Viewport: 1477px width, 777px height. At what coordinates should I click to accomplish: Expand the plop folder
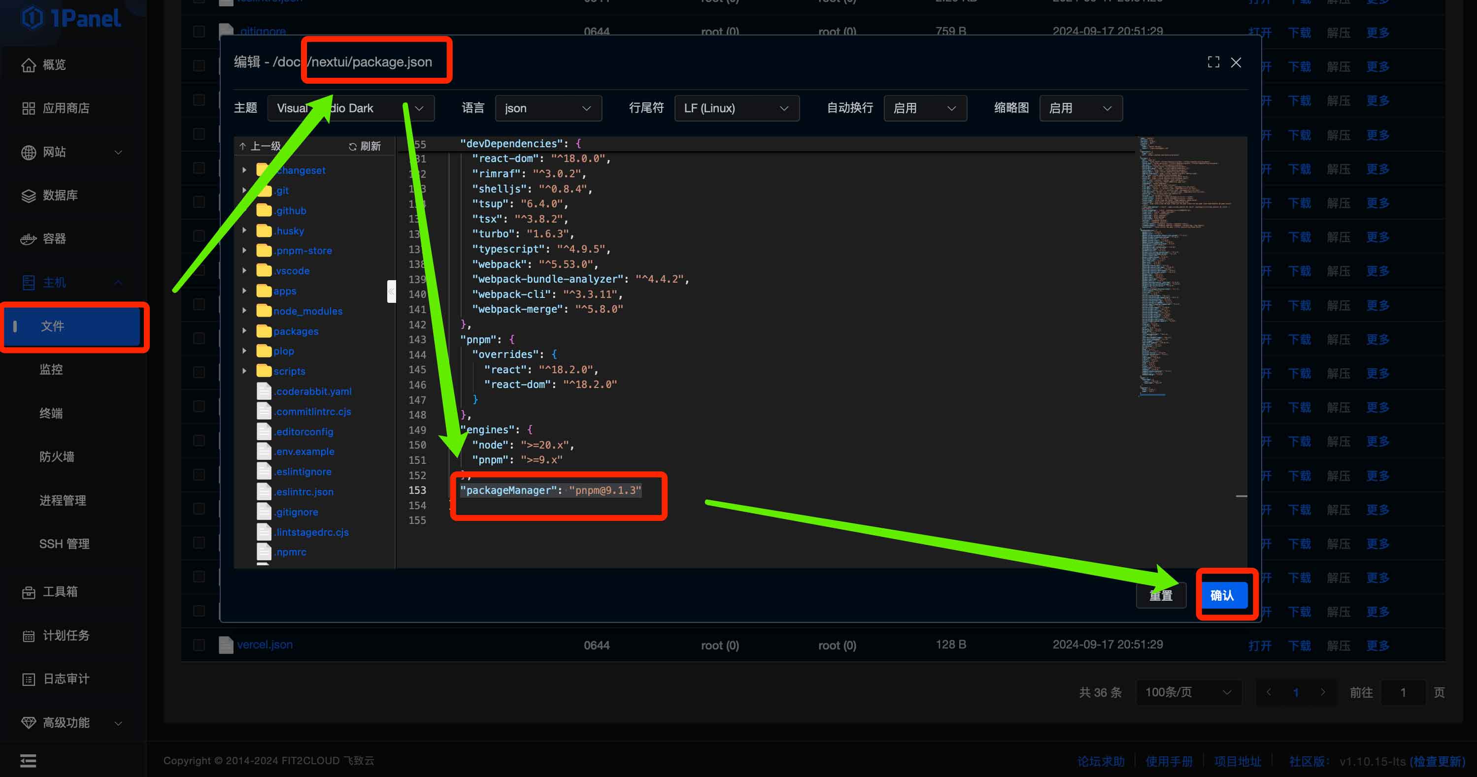click(x=244, y=351)
